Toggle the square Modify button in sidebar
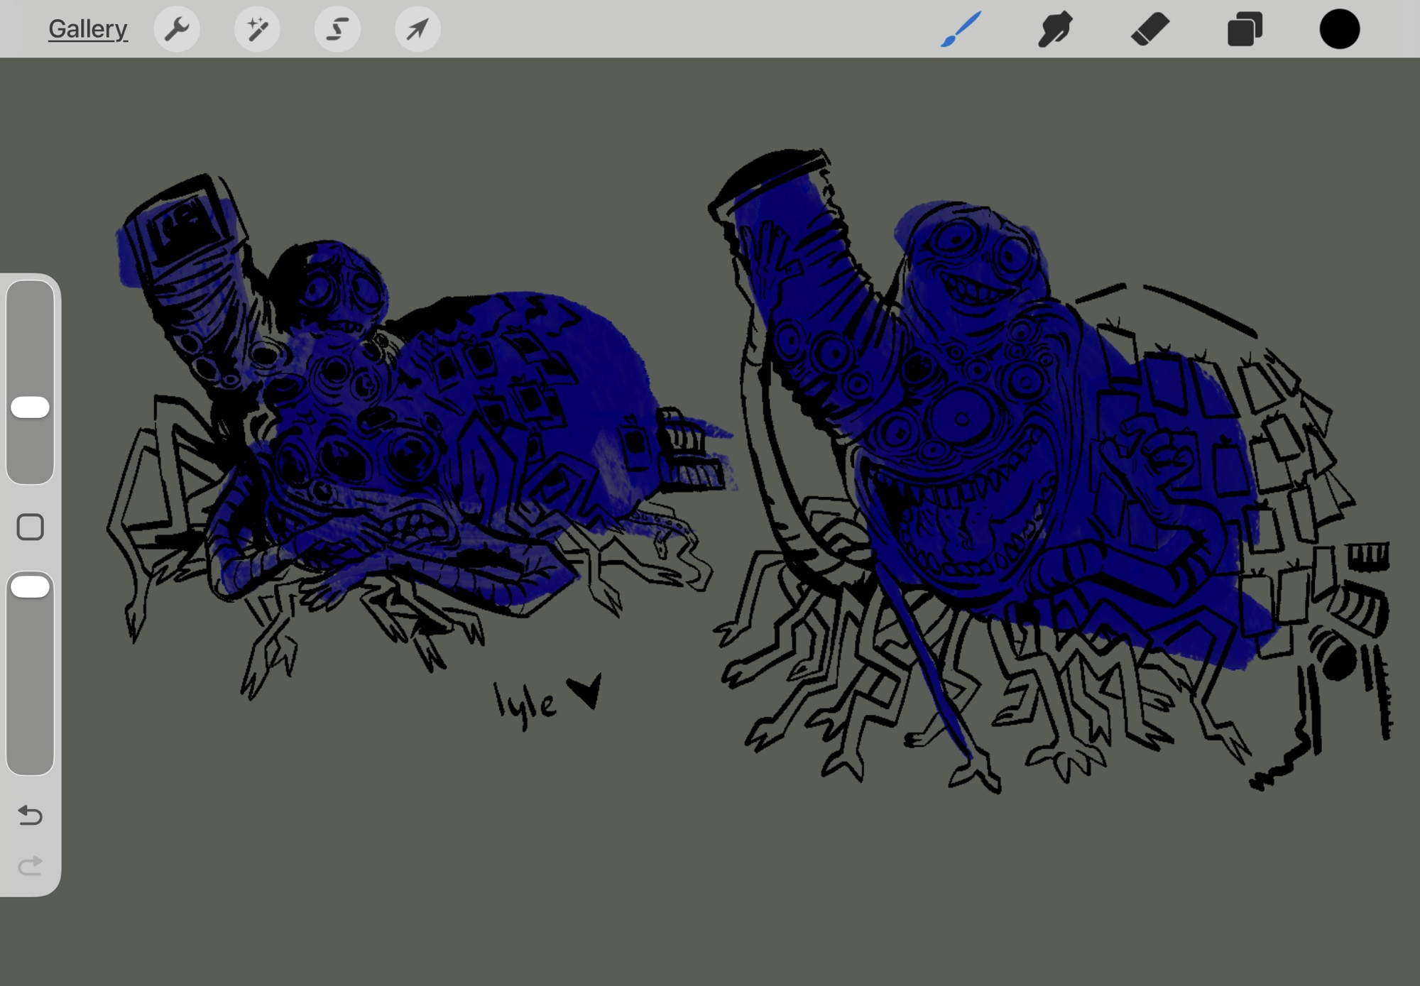The height and width of the screenshot is (986, 1420). (x=31, y=527)
